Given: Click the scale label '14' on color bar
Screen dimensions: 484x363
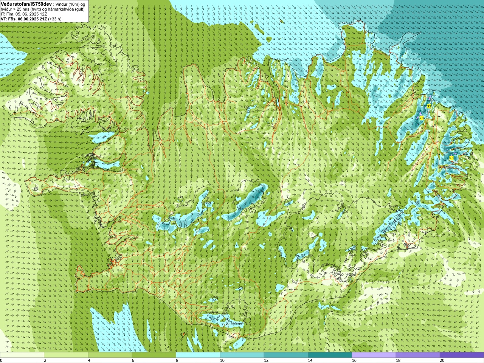Looking at the screenshot, I should (x=310, y=360).
